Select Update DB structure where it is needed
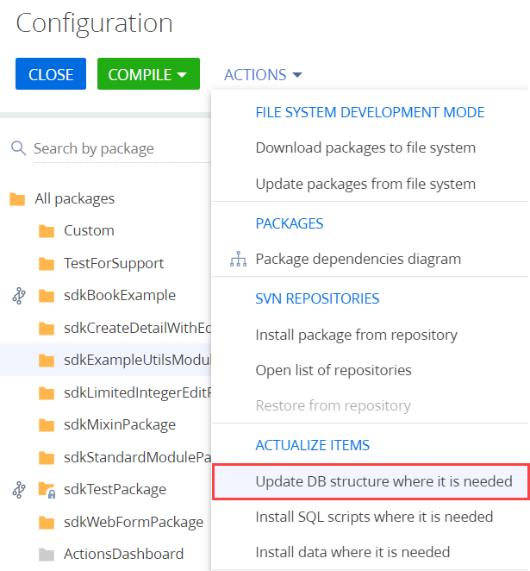 coord(371,481)
